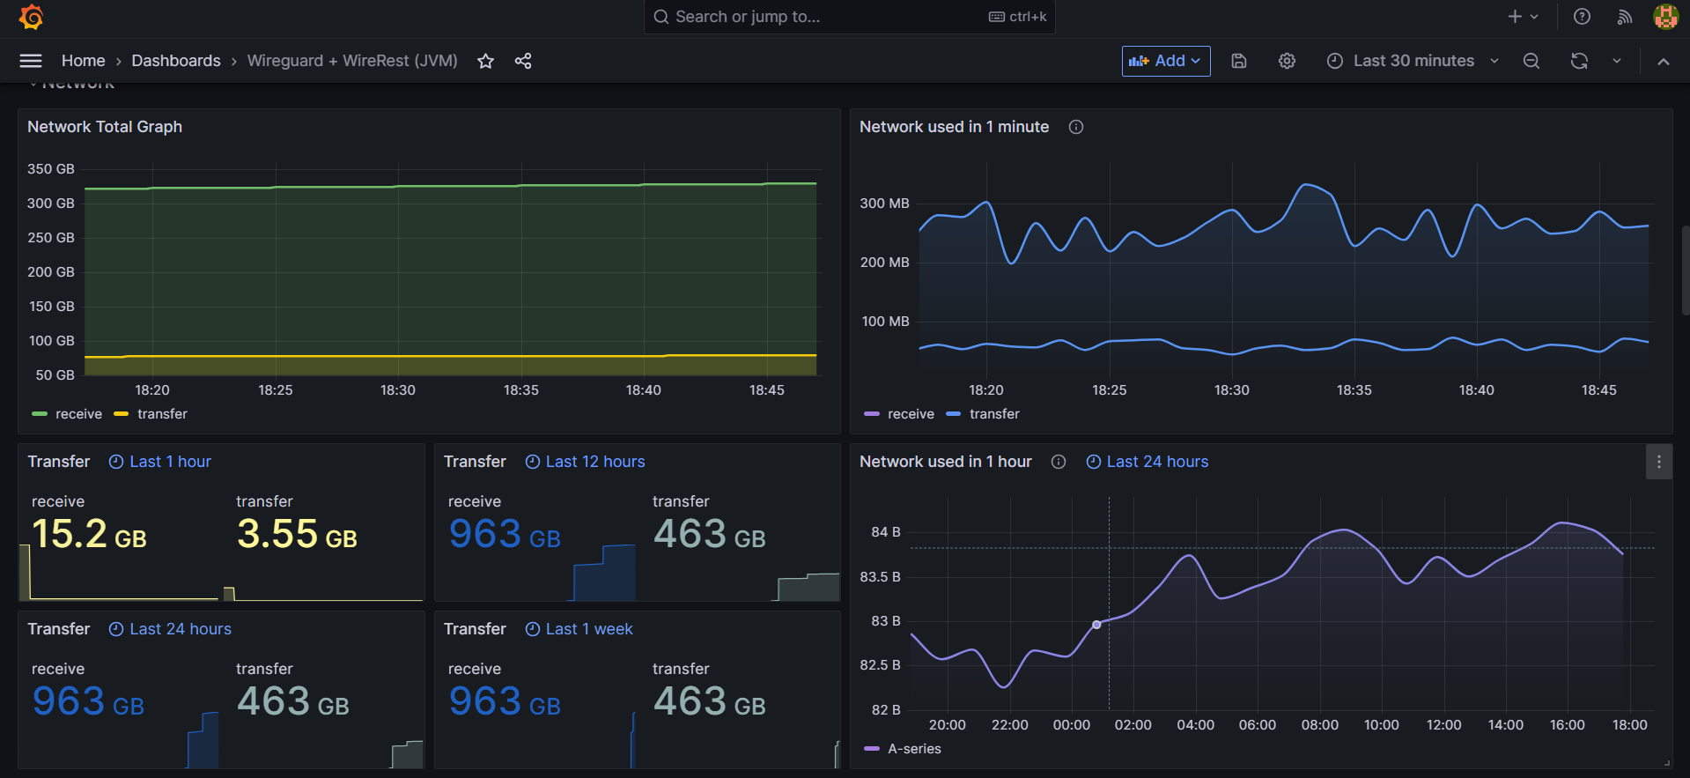Screen dimensions: 1690x778
Task: Open the Network used in 1 hour panel menu
Action: [x=1658, y=462]
